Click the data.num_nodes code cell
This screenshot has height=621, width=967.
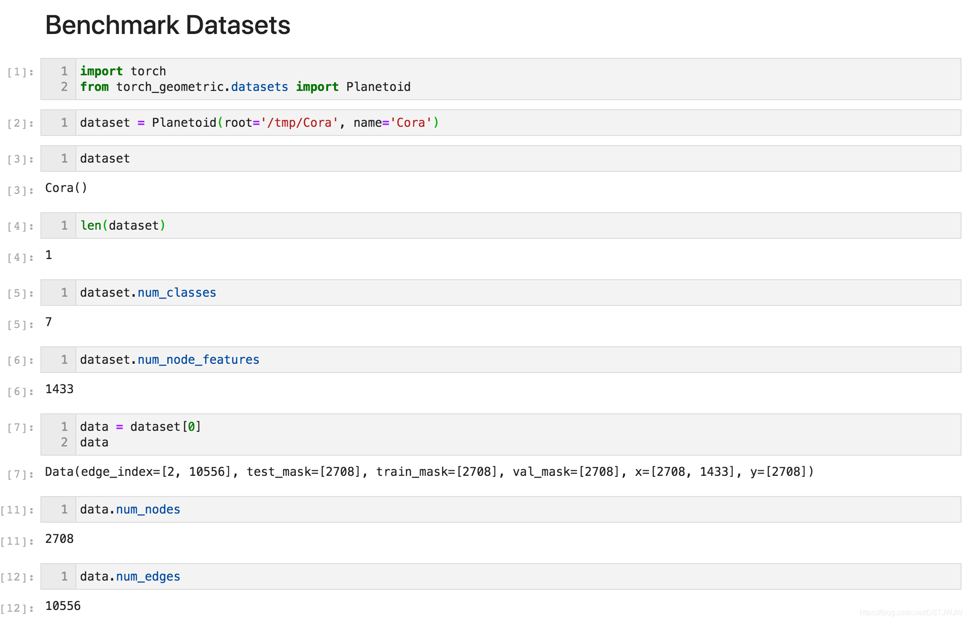click(501, 509)
